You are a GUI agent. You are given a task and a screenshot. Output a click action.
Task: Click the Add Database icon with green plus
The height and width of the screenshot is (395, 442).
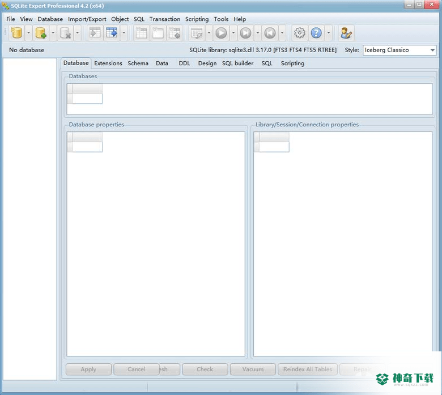(x=41, y=33)
